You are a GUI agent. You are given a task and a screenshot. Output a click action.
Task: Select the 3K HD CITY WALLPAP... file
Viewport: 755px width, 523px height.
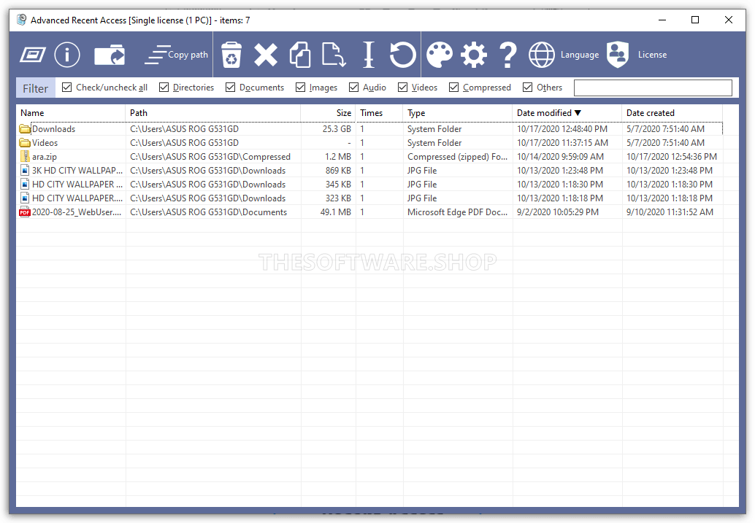(x=369, y=171)
